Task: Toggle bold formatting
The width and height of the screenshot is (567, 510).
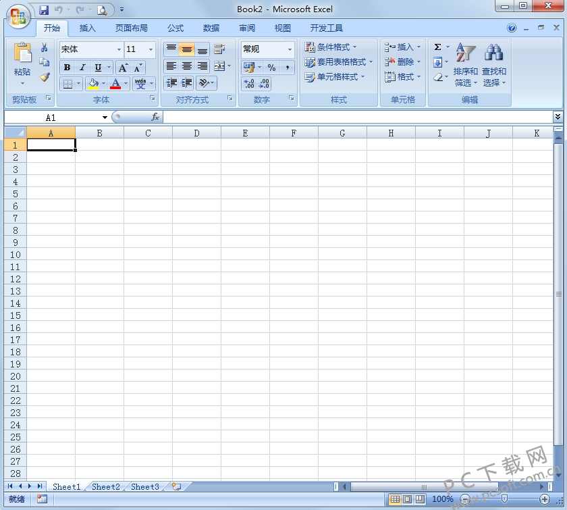Action: pyautogui.click(x=67, y=67)
